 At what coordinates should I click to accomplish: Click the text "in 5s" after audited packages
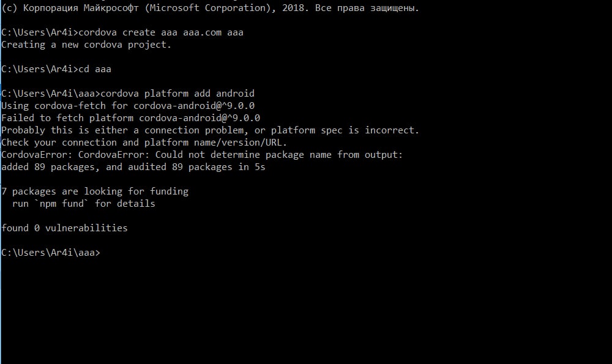pyautogui.click(x=252, y=167)
